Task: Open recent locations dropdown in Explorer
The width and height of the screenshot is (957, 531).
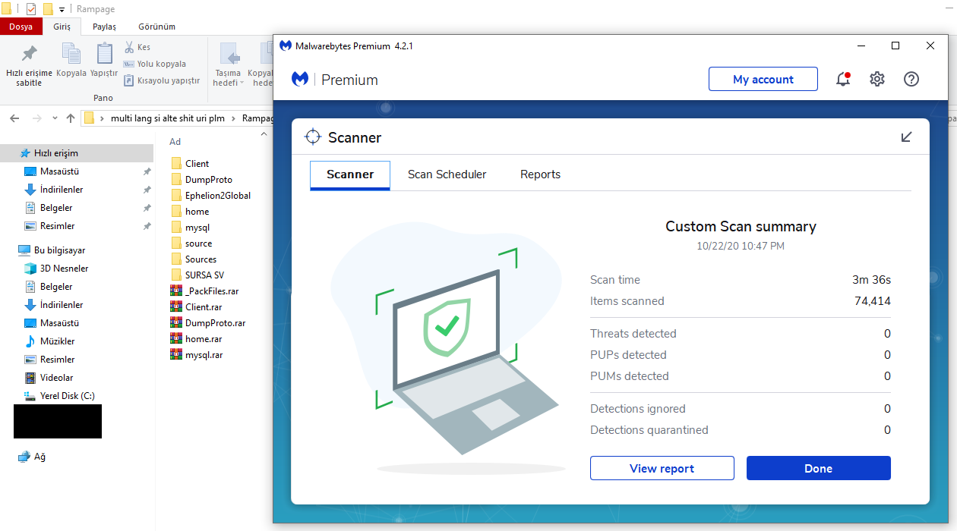Action: click(x=55, y=118)
